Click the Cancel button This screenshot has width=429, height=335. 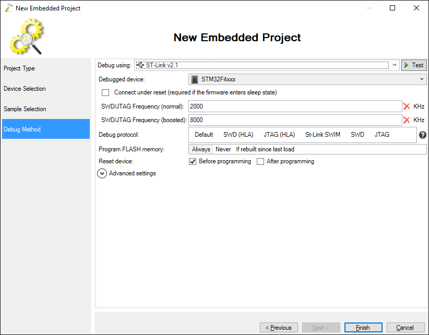pyautogui.click(x=406, y=328)
